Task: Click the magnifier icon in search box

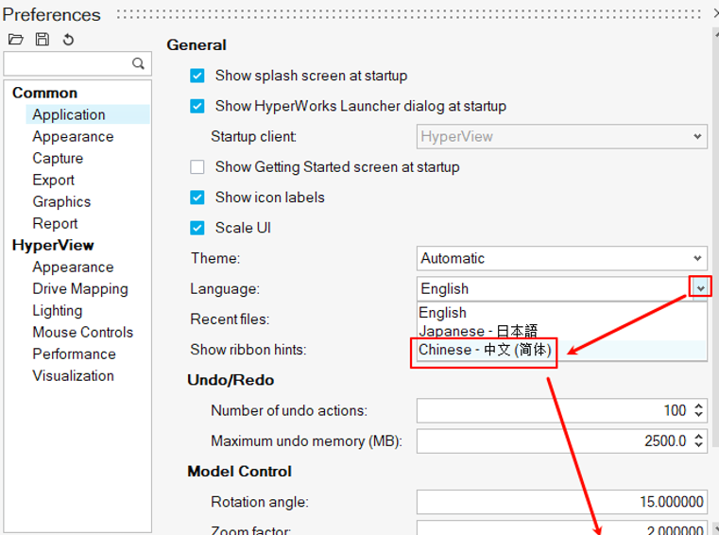Action: (139, 64)
